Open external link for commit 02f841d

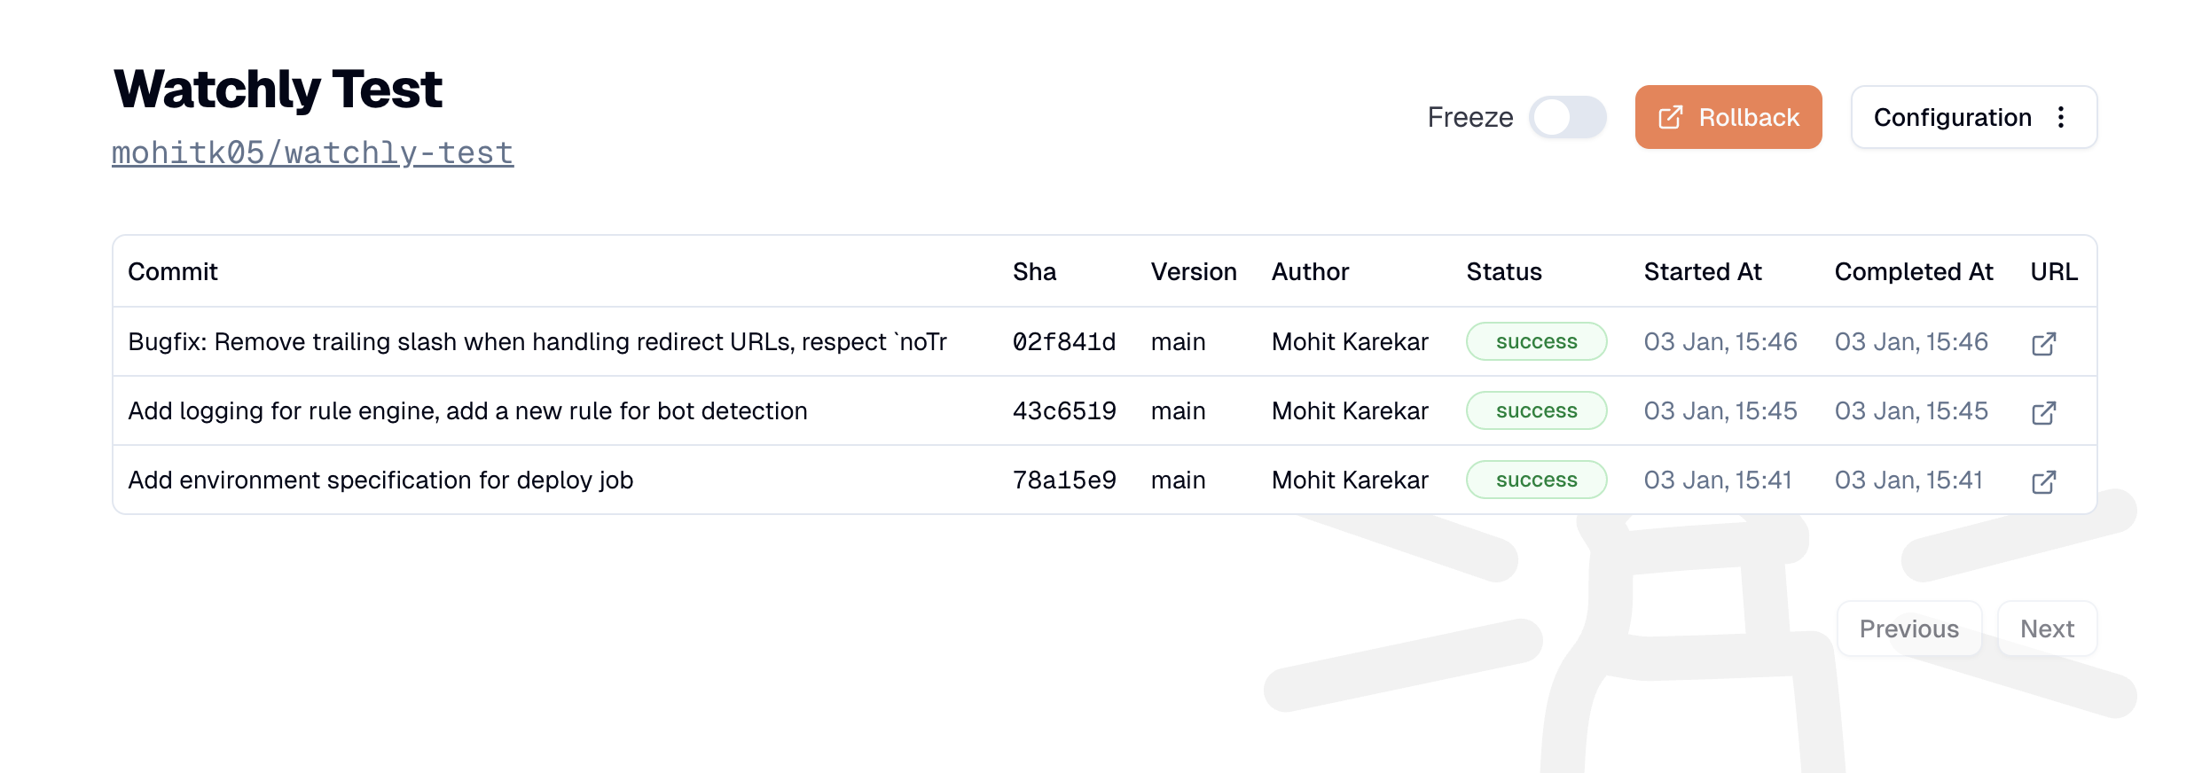point(2044,341)
